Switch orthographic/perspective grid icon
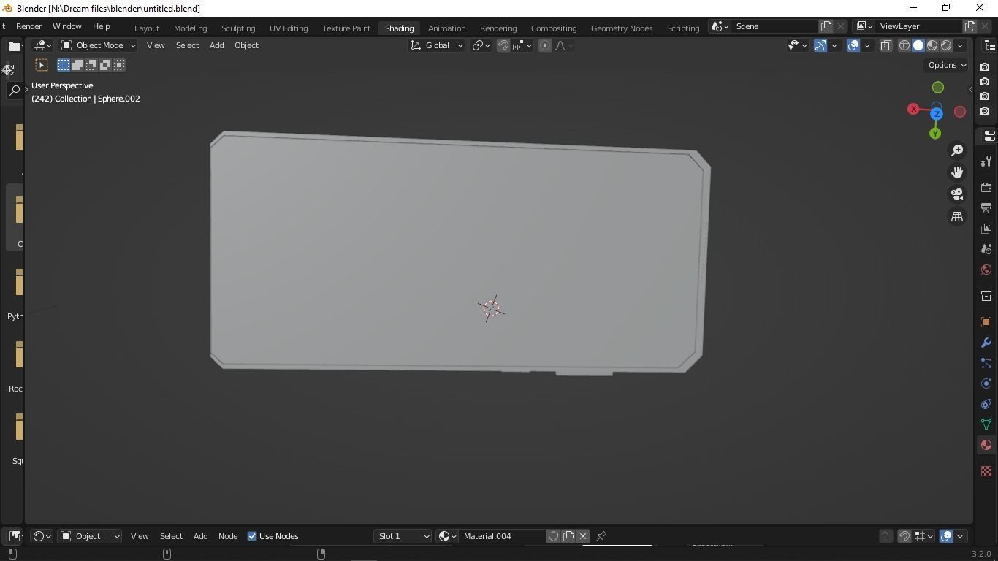This screenshot has height=561, width=998. tap(957, 217)
